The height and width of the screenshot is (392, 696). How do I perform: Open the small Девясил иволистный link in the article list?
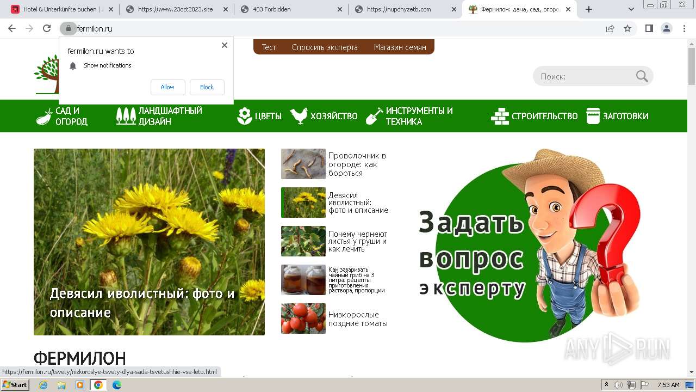(358, 203)
